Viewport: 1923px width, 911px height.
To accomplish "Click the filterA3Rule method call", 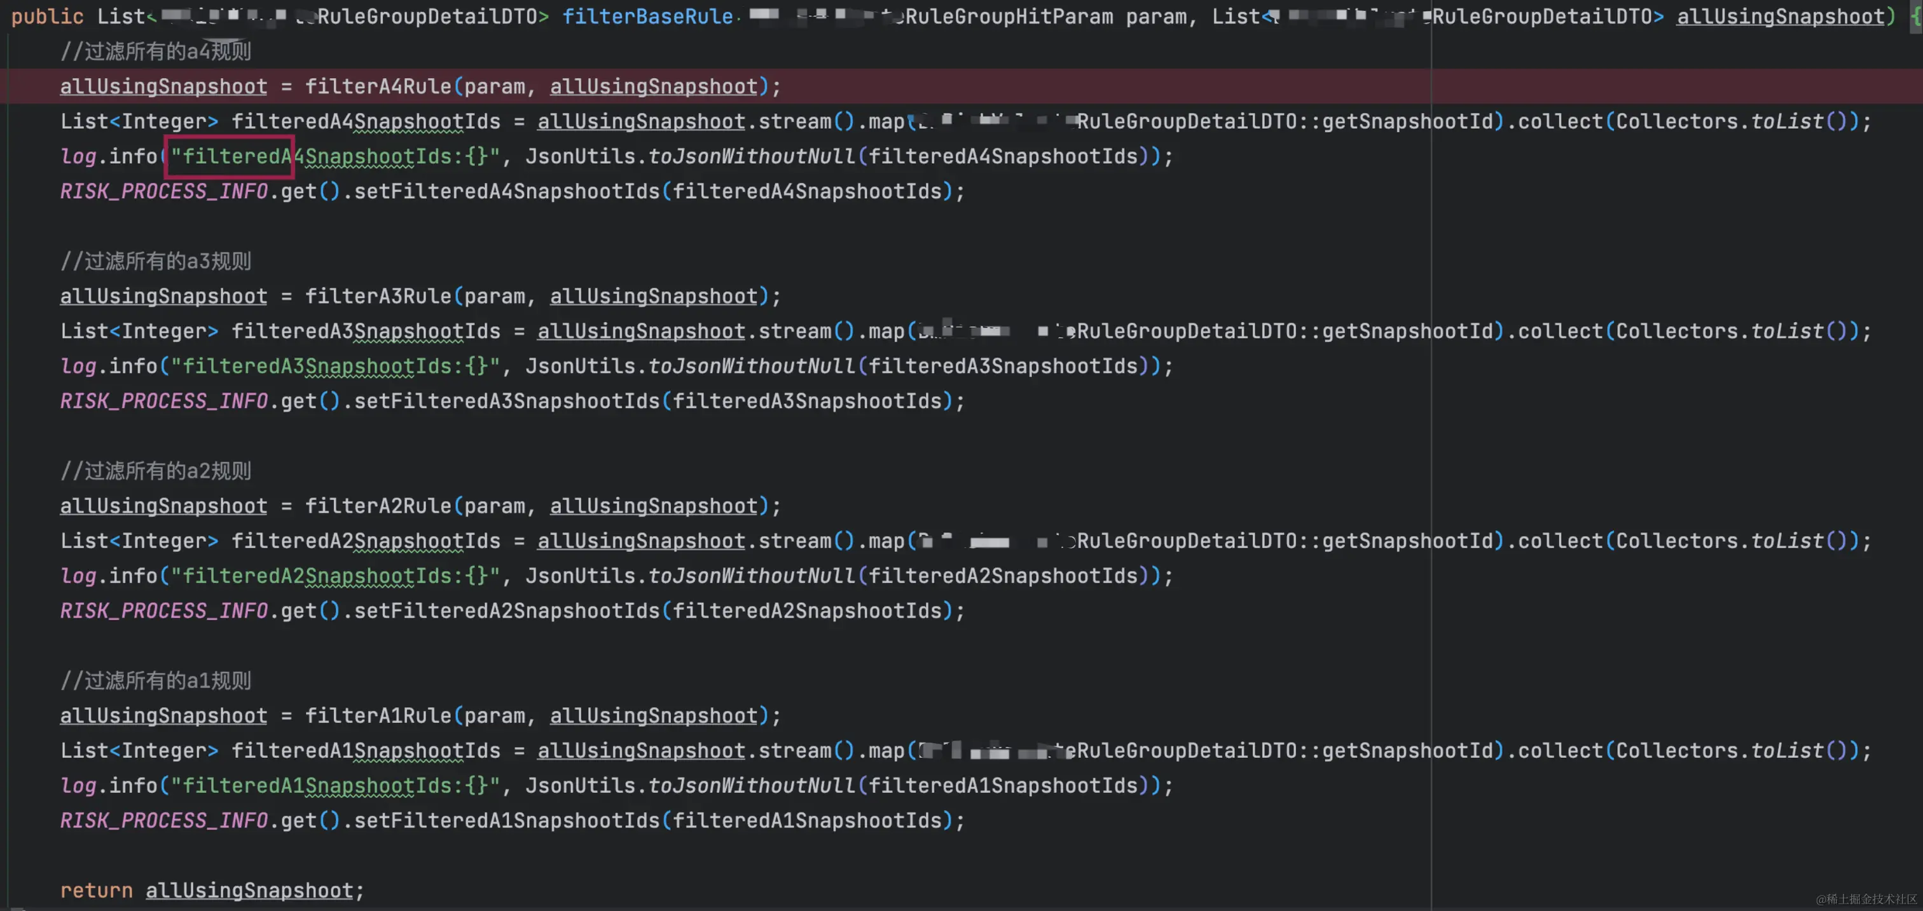I will tap(378, 296).
